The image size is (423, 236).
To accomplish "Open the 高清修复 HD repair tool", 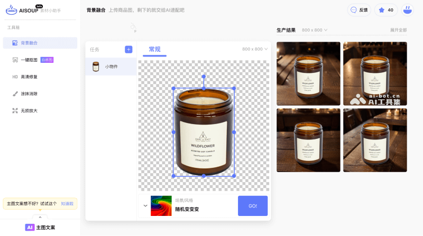I will 29,77.
